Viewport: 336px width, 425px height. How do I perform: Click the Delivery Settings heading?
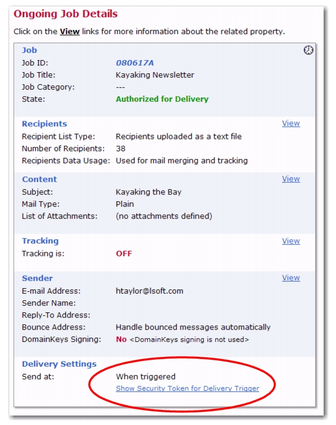click(x=59, y=364)
